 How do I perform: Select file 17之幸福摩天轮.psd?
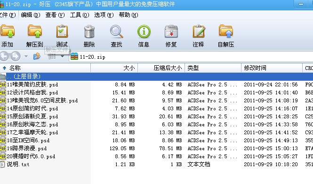[32, 132]
